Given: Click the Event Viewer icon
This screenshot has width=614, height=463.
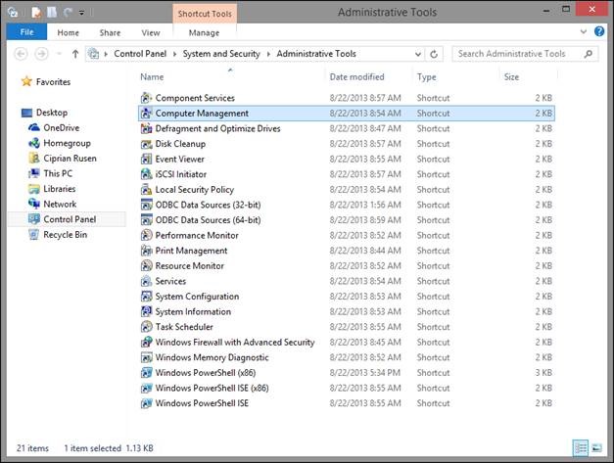Looking at the screenshot, I should click(x=147, y=159).
